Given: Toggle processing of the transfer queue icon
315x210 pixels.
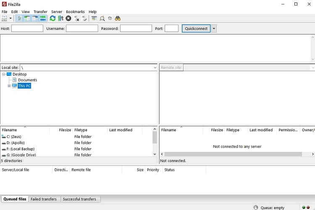Looking at the screenshot, I should (x=60, y=19).
